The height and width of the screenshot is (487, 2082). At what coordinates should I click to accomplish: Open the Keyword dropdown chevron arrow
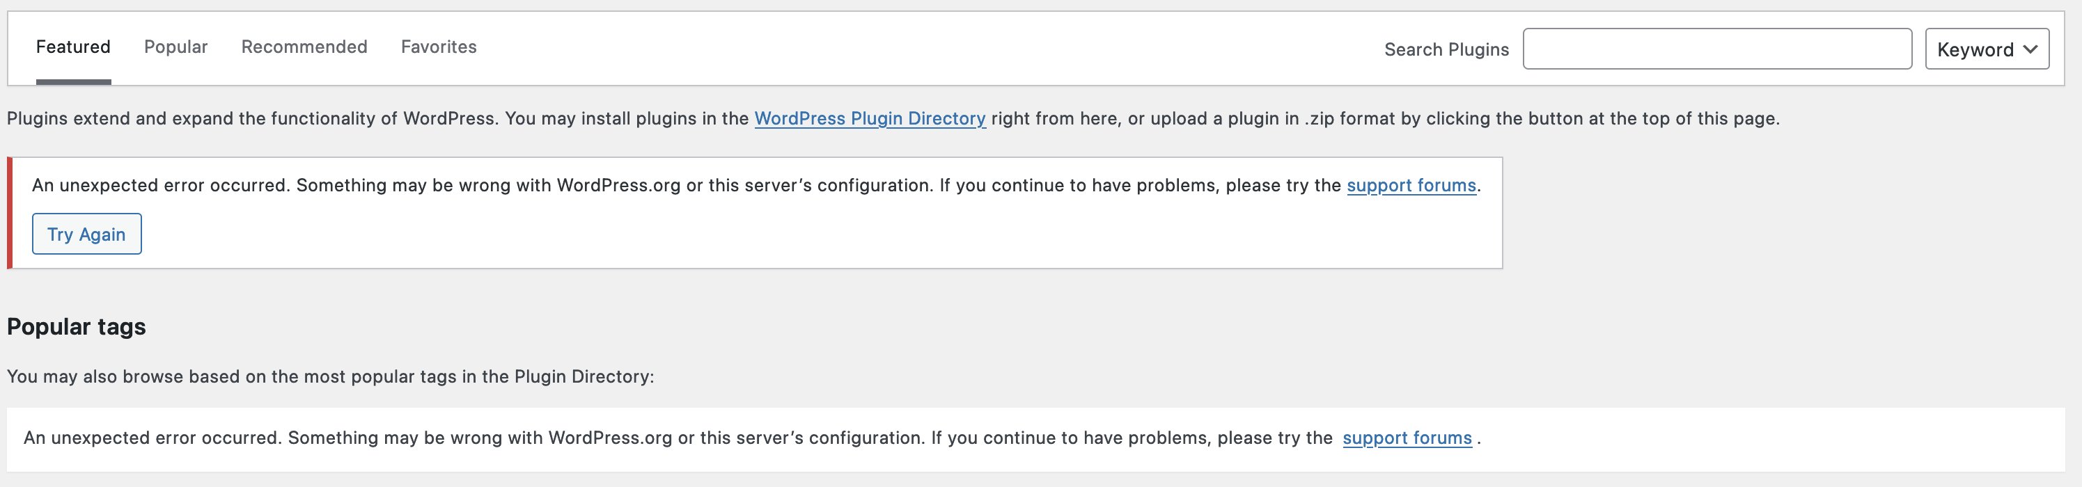coord(2030,49)
